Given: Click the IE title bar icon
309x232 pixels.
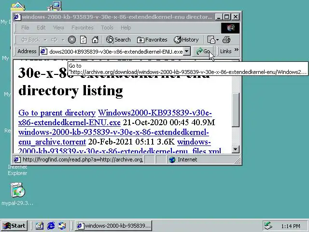Looking at the screenshot, I should pos(17,17).
